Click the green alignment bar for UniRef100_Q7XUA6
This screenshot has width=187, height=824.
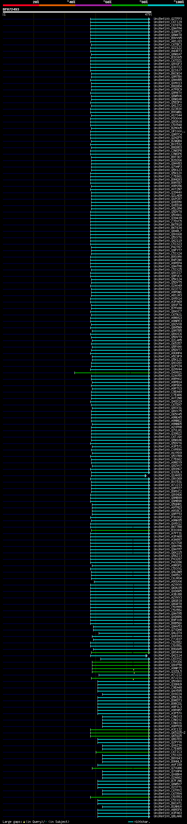pos(121,768)
